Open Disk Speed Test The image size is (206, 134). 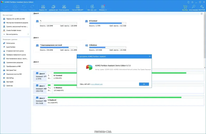[11, 70]
